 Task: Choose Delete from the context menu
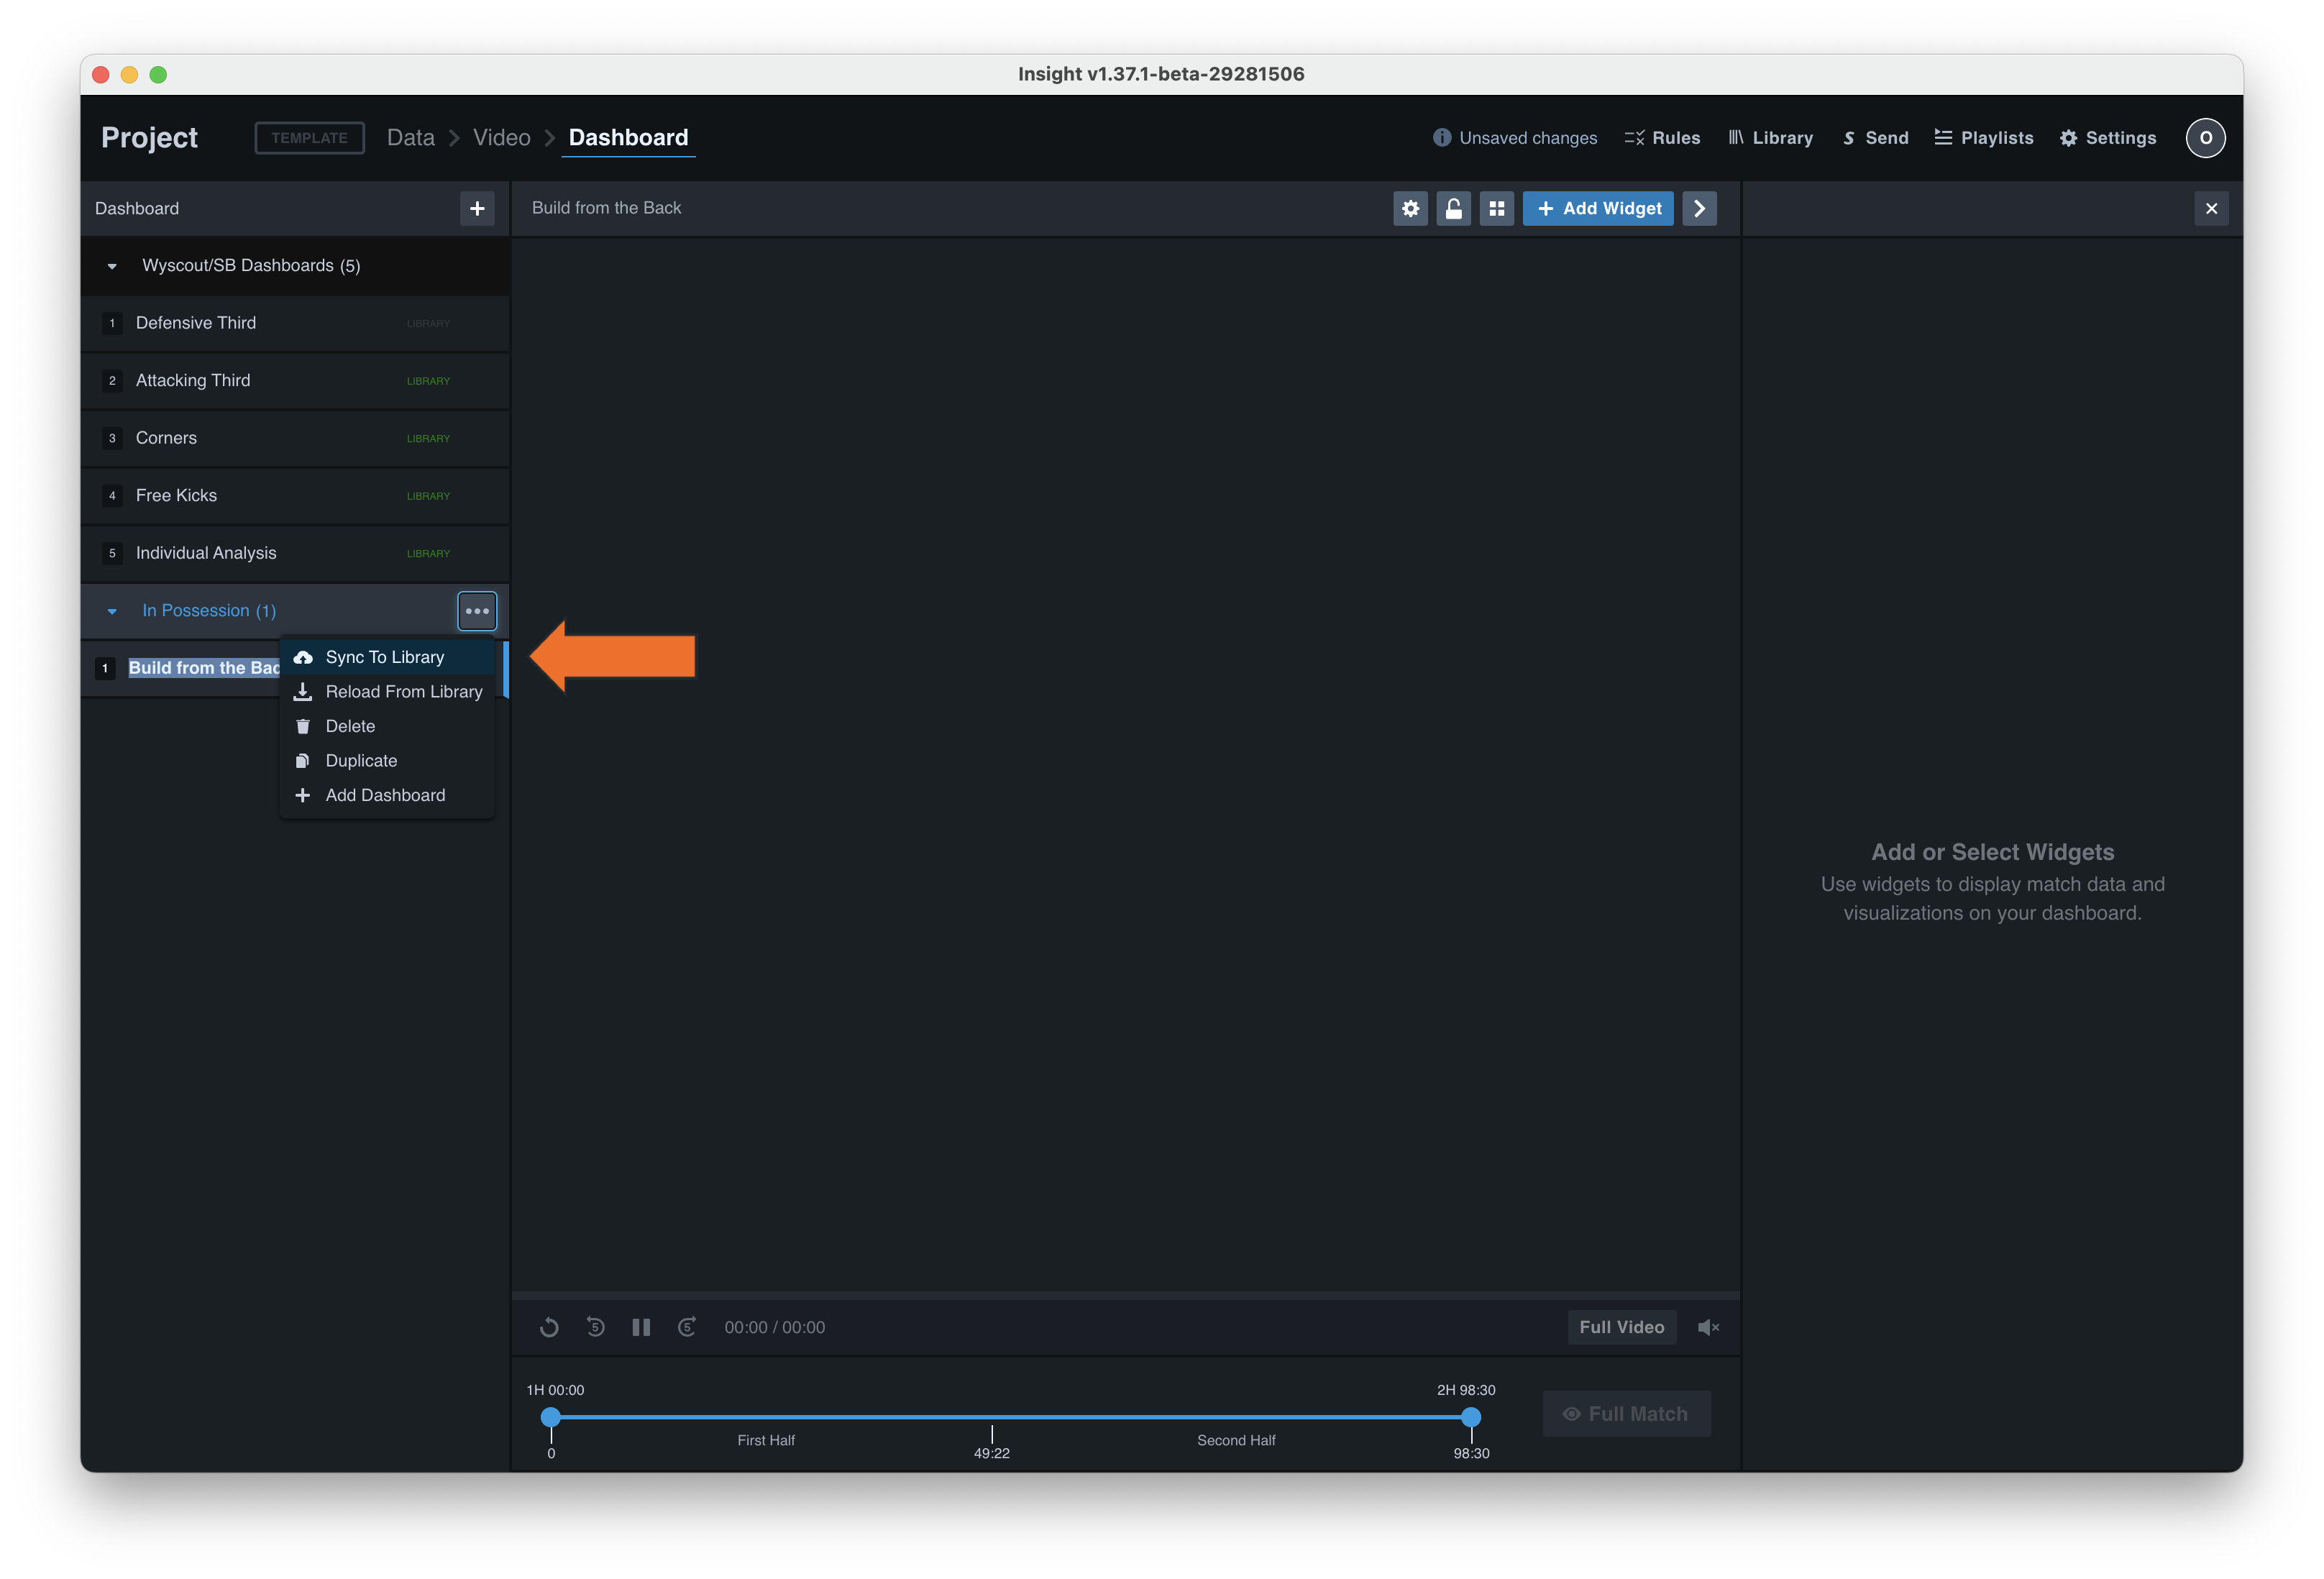tap(387, 726)
